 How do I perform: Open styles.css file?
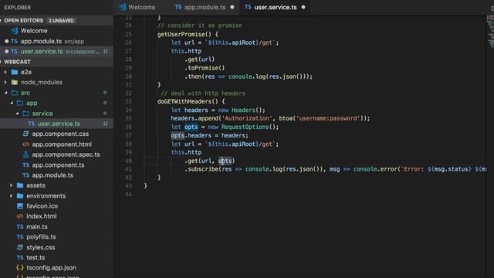click(x=41, y=247)
